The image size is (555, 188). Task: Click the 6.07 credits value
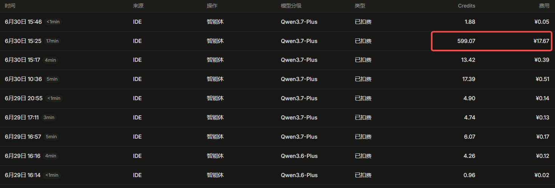pos(470,137)
